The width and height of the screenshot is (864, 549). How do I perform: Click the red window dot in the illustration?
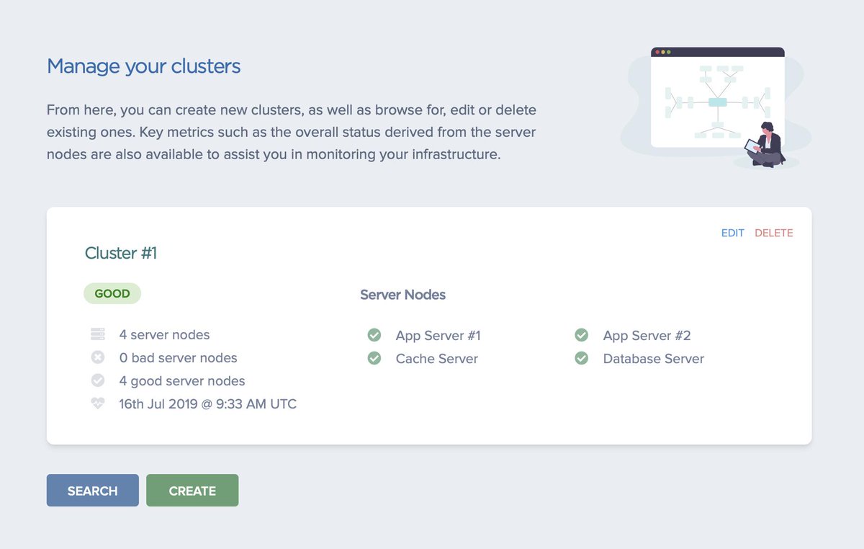(x=657, y=51)
